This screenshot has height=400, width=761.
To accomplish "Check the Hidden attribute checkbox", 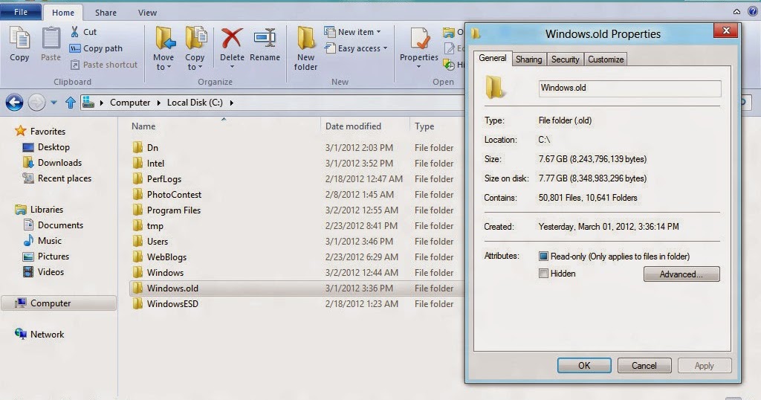I will click(x=543, y=274).
